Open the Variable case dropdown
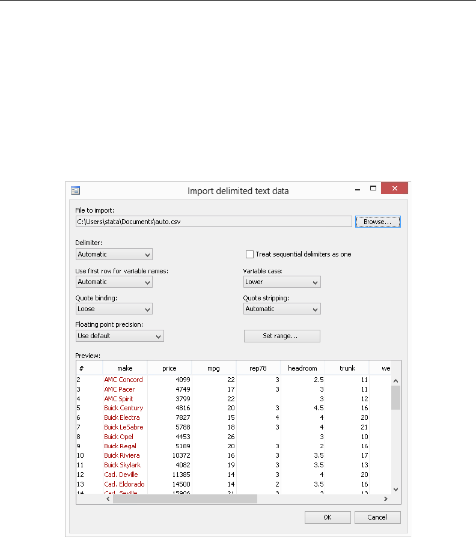Image resolution: width=476 pixels, height=537 pixels. coord(282,282)
